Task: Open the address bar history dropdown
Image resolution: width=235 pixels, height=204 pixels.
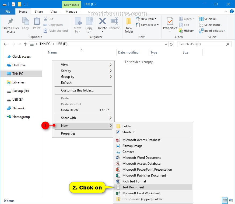Action: (x=166, y=44)
